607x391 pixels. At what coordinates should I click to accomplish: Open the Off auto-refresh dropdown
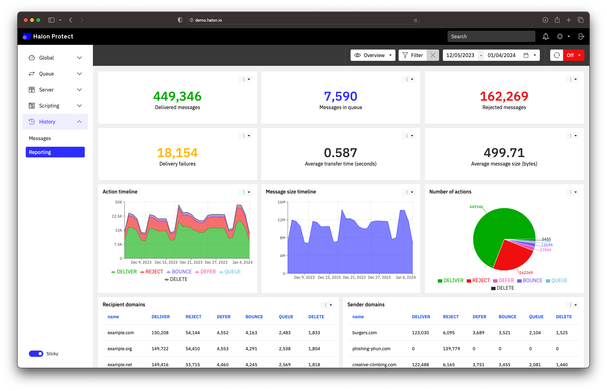(580, 55)
